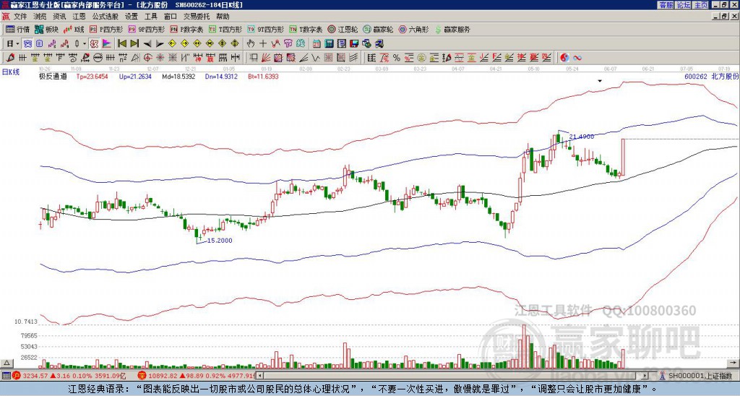
Task: Select the crosshair cursor tool
Action: [x=263, y=44]
